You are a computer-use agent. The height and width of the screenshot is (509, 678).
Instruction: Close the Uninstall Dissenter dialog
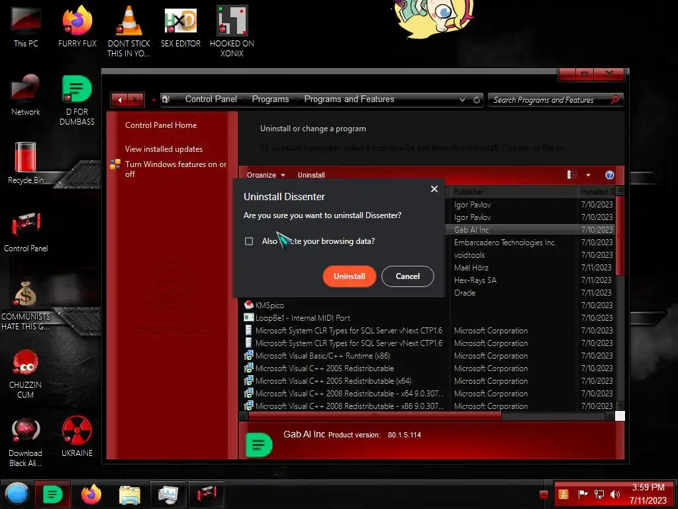click(434, 189)
